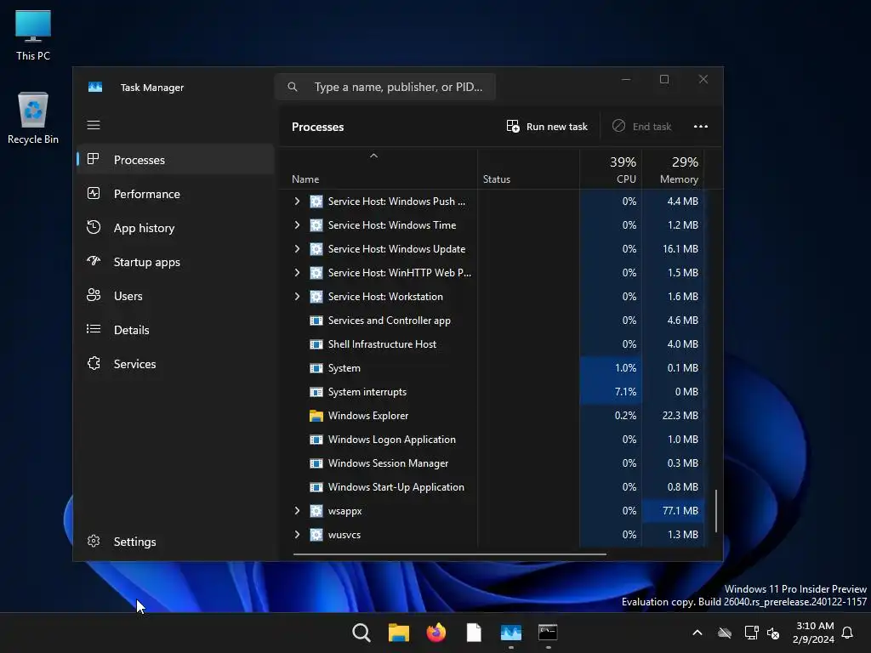The height and width of the screenshot is (653, 871).
Task: Open the Startup apps page
Action: 175,262
